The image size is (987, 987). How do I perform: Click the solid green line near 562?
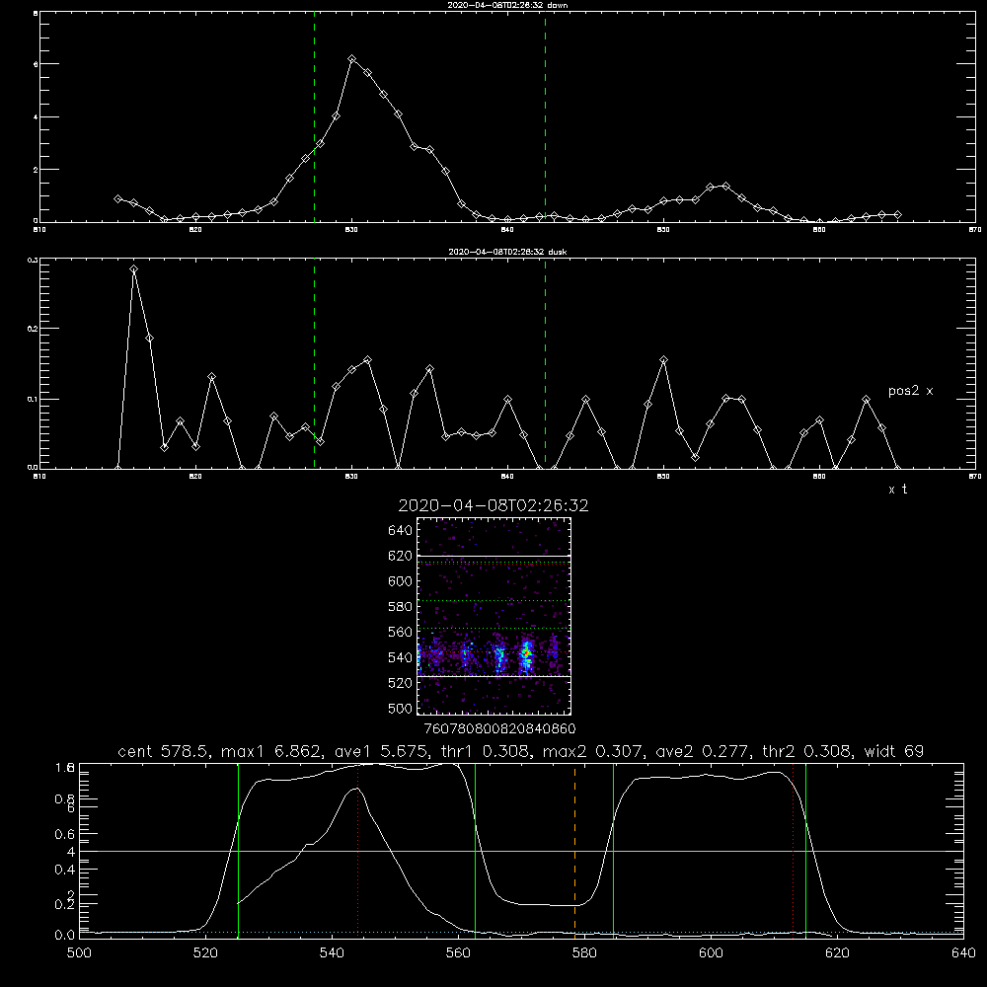coord(476,850)
